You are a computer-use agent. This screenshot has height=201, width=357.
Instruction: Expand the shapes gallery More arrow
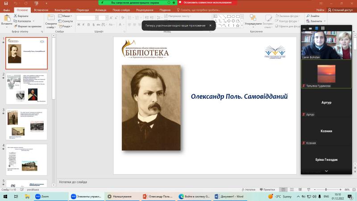[x=242, y=25]
